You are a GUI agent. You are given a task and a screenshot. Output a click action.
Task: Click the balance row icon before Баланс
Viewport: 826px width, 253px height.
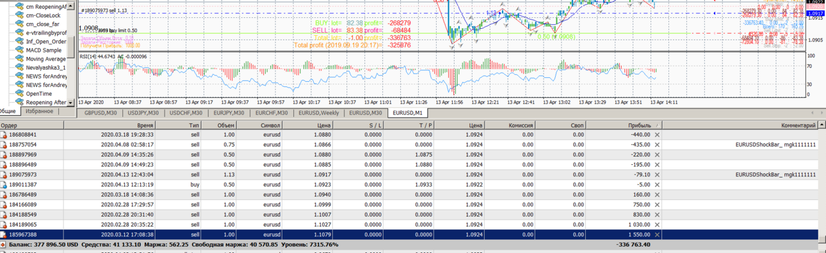coord(4,244)
